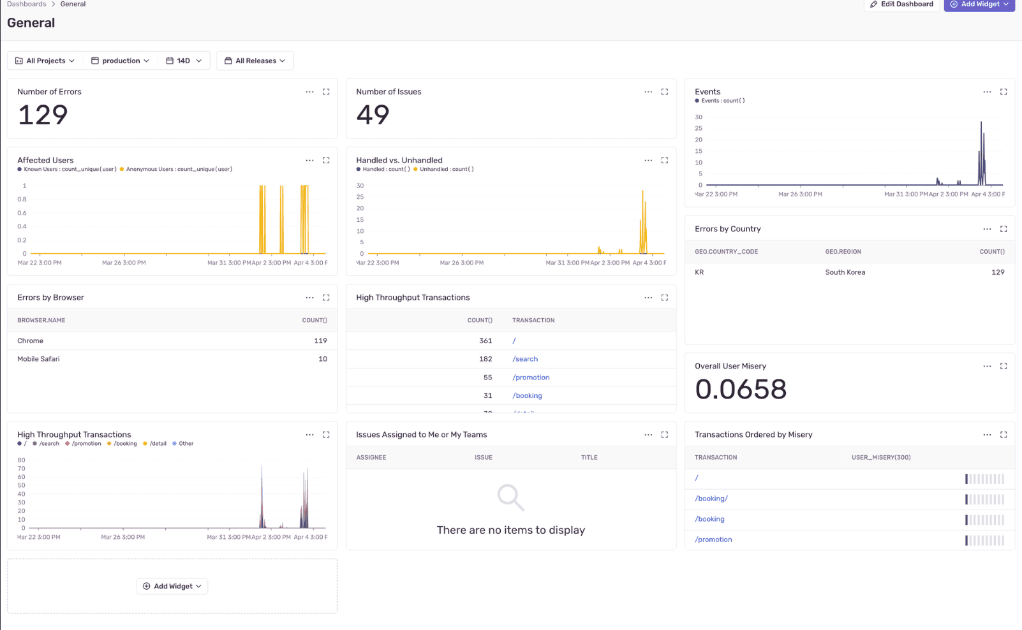This screenshot has height=630, width=1022.
Task: Open Affected Users widget ellipsis menu
Action: point(309,161)
